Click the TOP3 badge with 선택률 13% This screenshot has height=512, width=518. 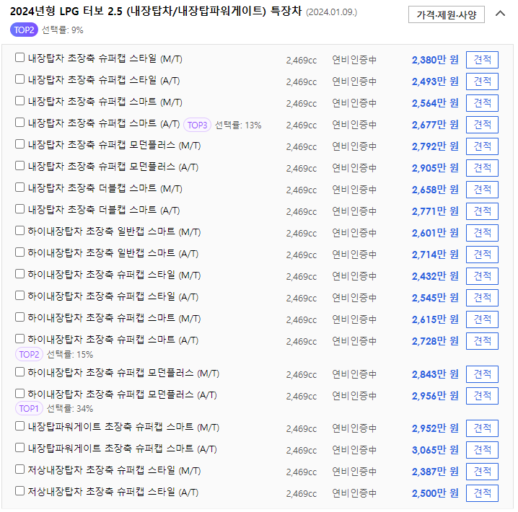click(197, 125)
